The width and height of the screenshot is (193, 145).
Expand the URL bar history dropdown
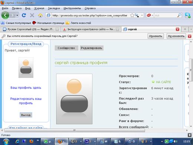142,15
